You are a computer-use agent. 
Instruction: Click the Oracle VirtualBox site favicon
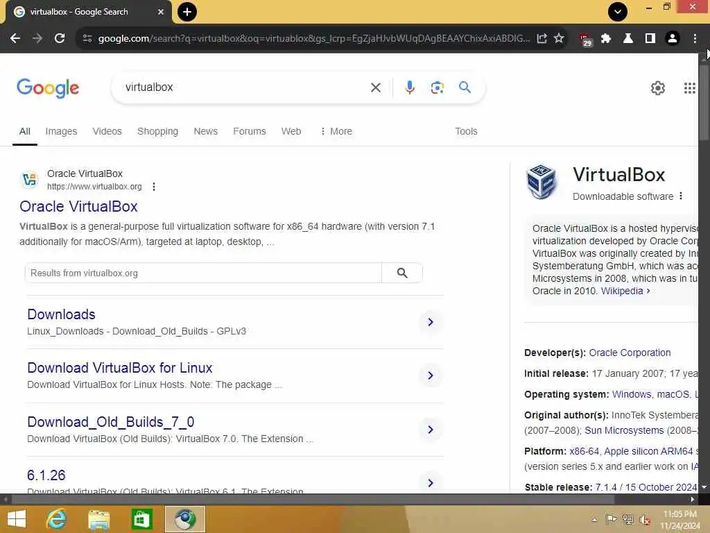tap(30, 180)
